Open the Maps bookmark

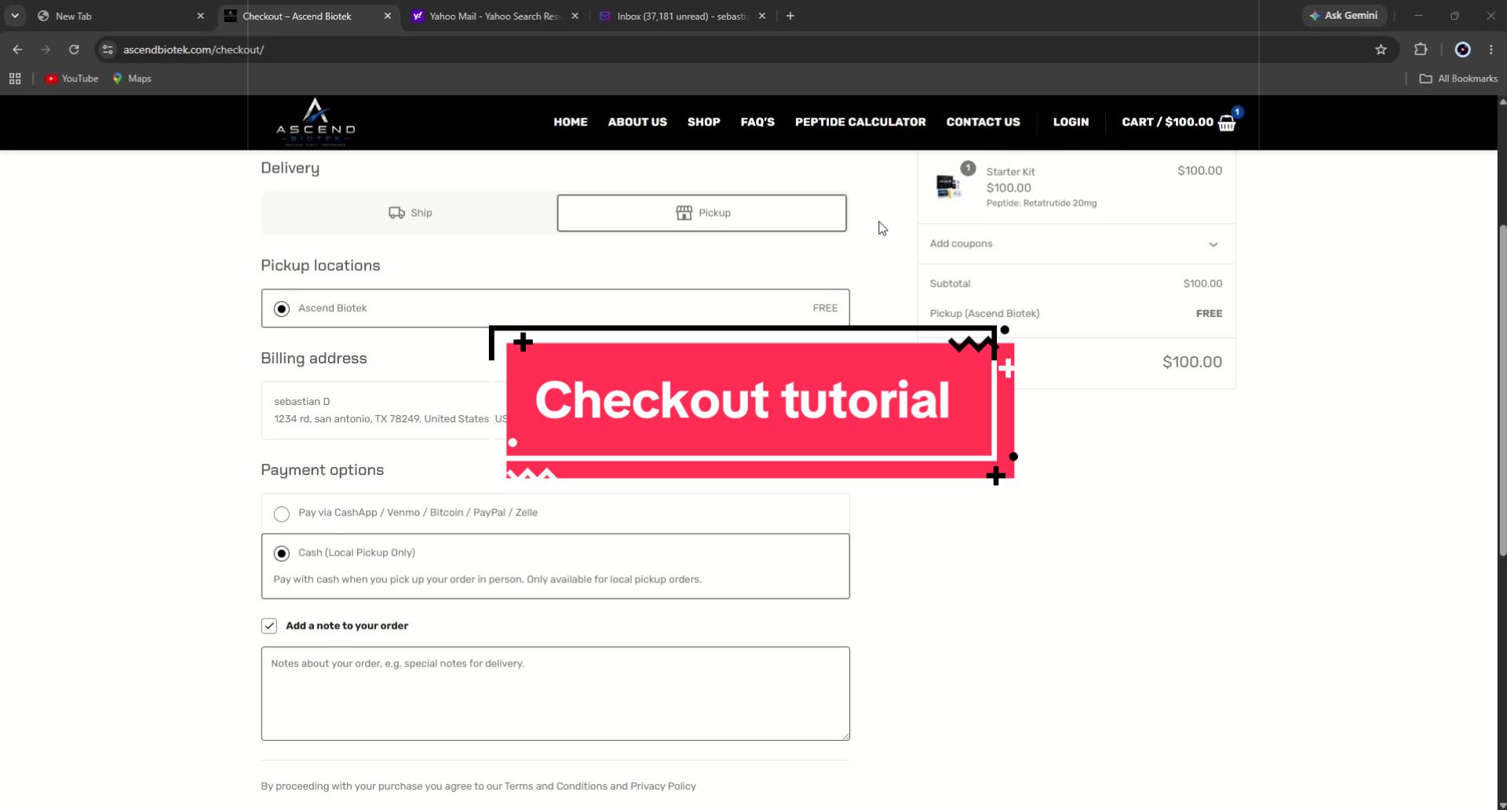pos(132,78)
